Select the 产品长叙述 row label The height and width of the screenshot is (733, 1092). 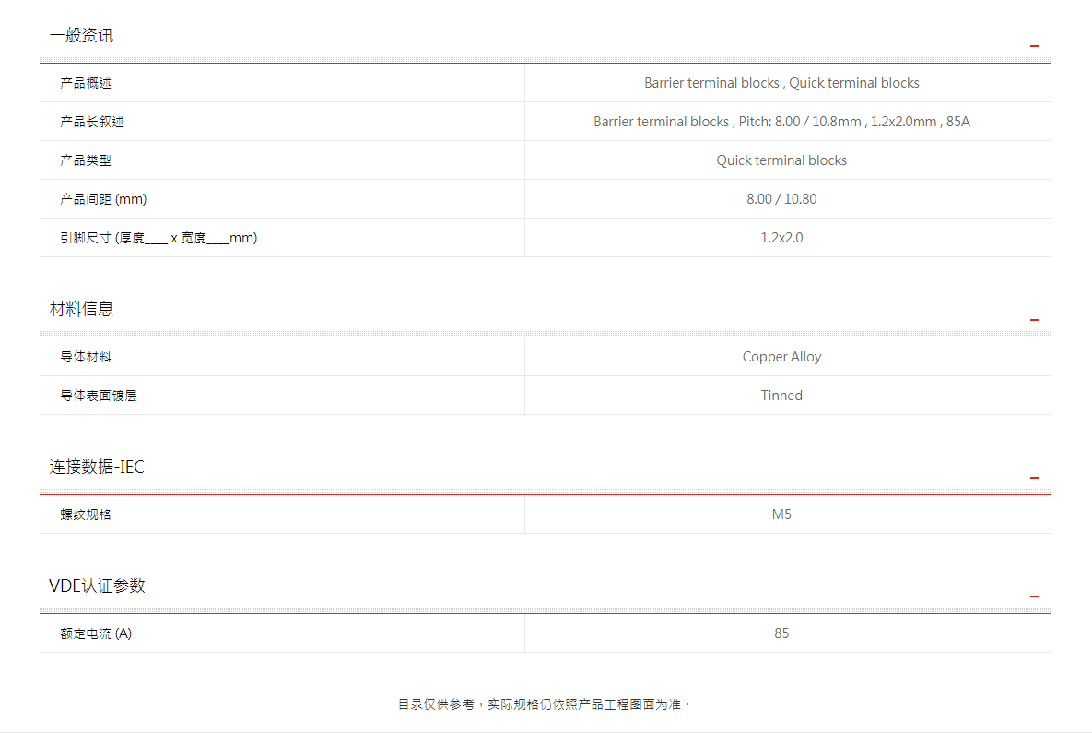(x=92, y=122)
